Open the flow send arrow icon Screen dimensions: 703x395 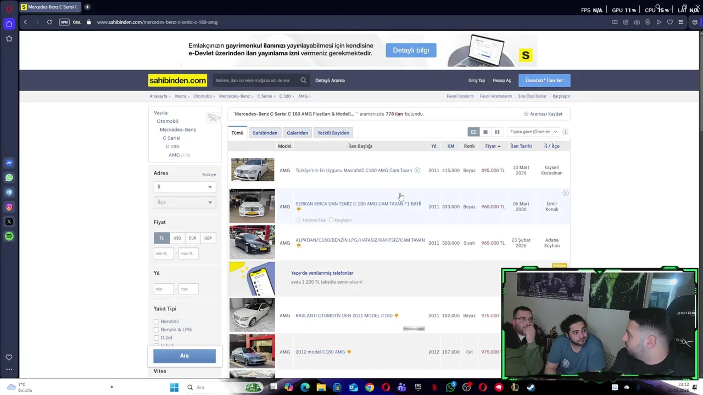(x=659, y=22)
